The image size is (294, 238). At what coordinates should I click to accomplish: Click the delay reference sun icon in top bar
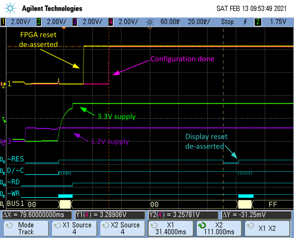coord(150,22)
